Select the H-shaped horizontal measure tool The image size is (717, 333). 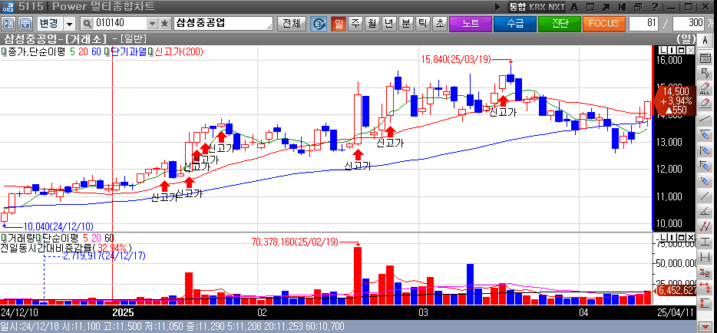tap(705, 257)
